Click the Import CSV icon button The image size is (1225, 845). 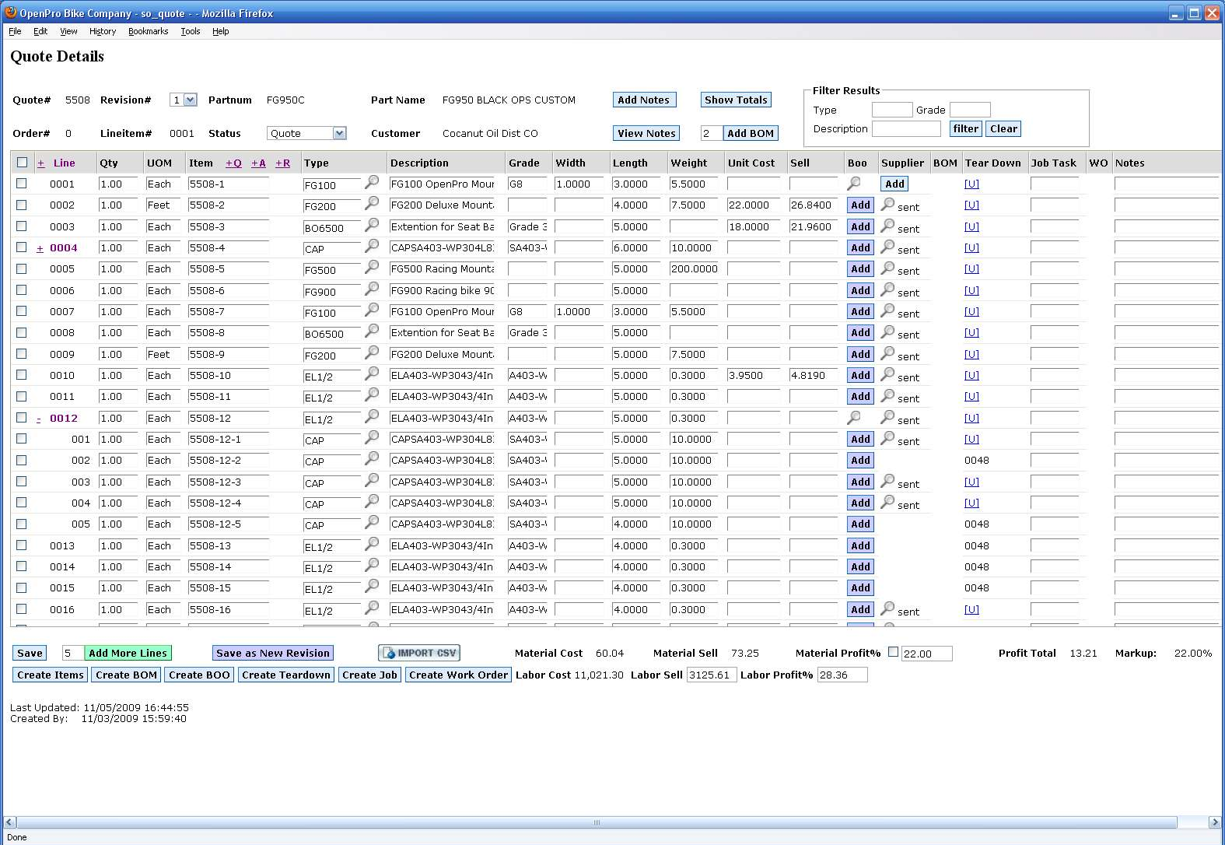[419, 653]
